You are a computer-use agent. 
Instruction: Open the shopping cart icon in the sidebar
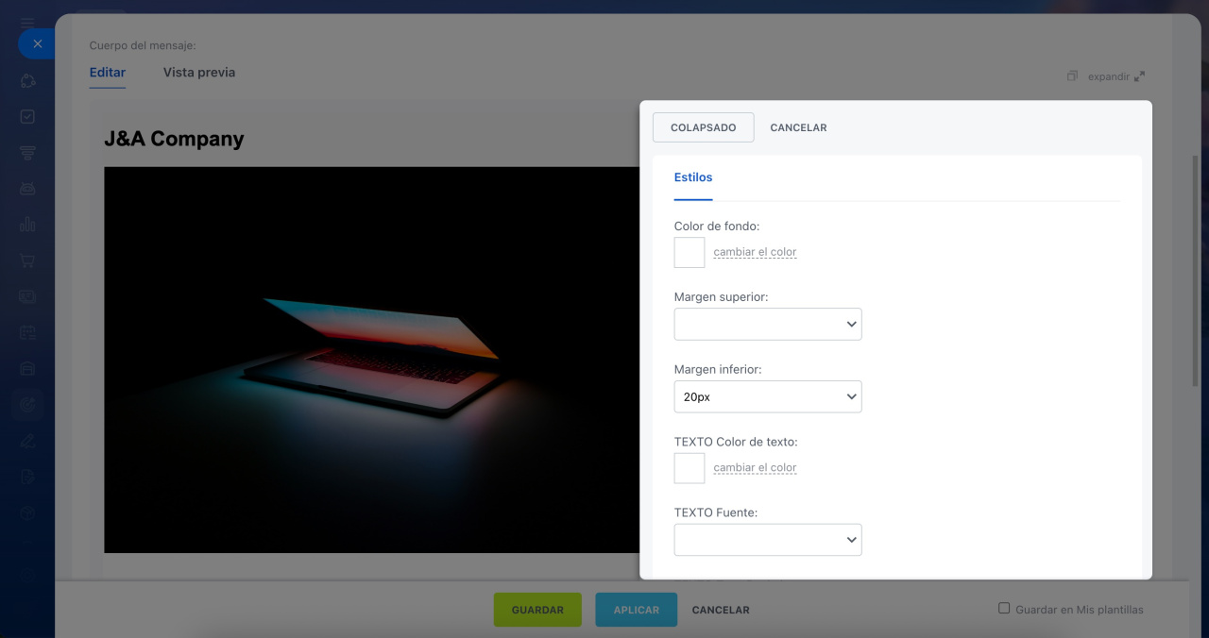coord(27,260)
